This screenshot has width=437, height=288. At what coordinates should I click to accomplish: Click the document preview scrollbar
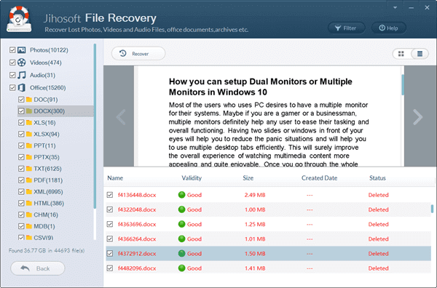point(403,85)
